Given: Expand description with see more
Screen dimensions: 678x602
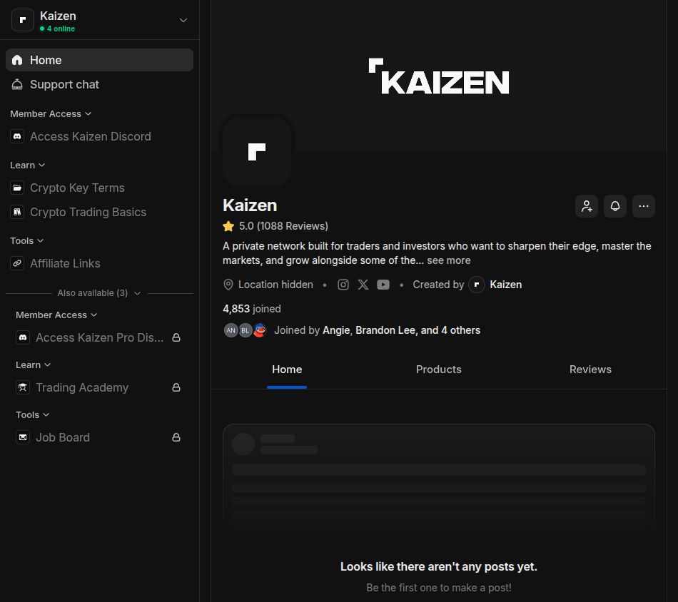Looking at the screenshot, I should tap(449, 260).
